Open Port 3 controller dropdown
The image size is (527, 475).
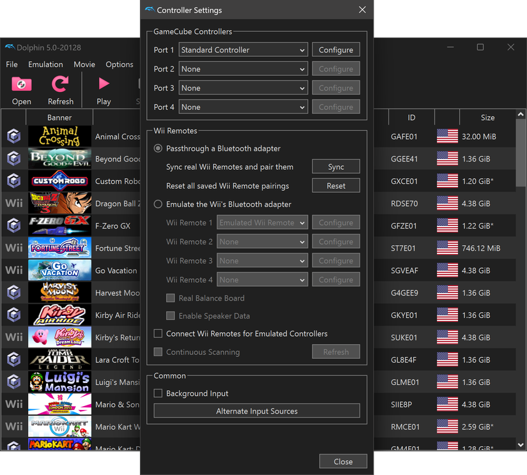pyautogui.click(x=243, y=88)
